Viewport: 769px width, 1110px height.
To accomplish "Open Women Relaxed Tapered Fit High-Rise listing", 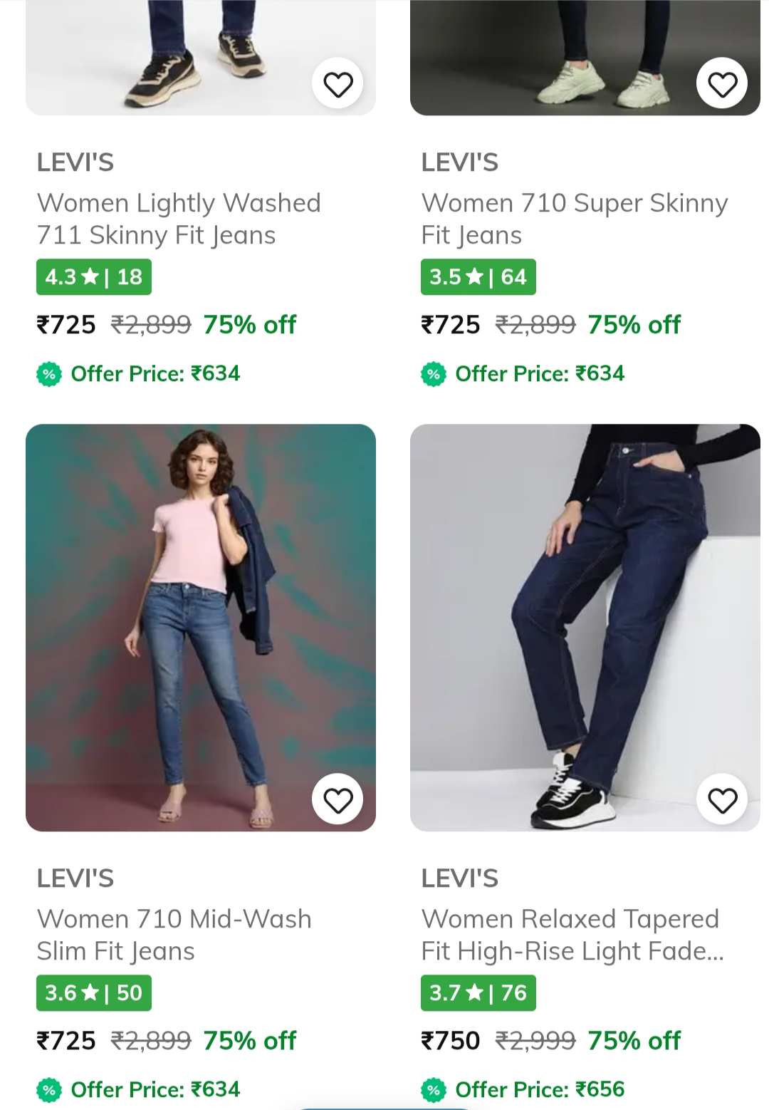I will point(572,935).
